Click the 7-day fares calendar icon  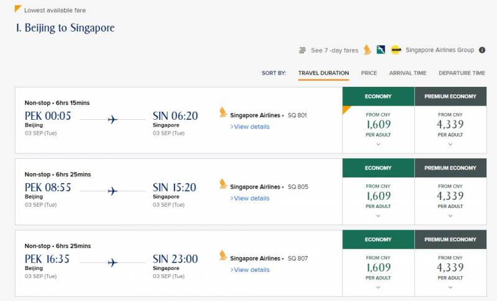coord(303,50)
